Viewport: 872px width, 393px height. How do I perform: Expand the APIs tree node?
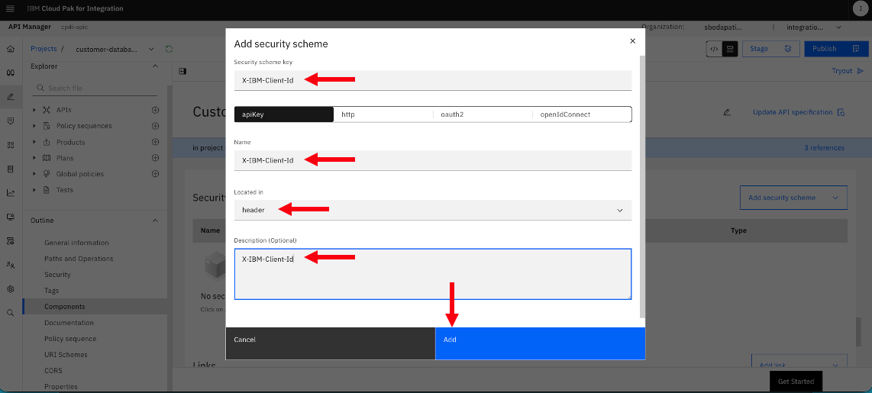(34, 110)
